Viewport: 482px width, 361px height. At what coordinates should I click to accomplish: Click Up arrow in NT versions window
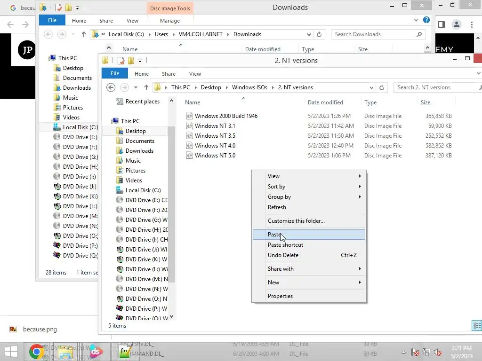pos(146,87)
